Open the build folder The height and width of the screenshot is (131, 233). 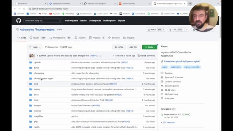[36, 68]
